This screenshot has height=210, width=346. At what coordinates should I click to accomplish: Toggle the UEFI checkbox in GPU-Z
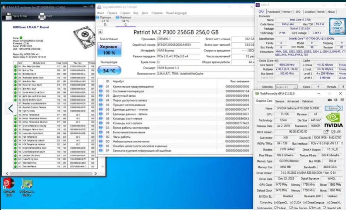click(x=333, y=132)
